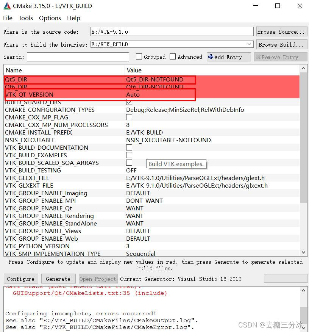Change VTK_GROUP_ENABLE_Views DEFAULT value
Screen dimensions: 309x332
pyautogui.click(x=138, y=231)
